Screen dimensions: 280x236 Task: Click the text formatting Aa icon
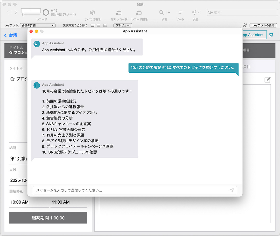click(245, 25)
